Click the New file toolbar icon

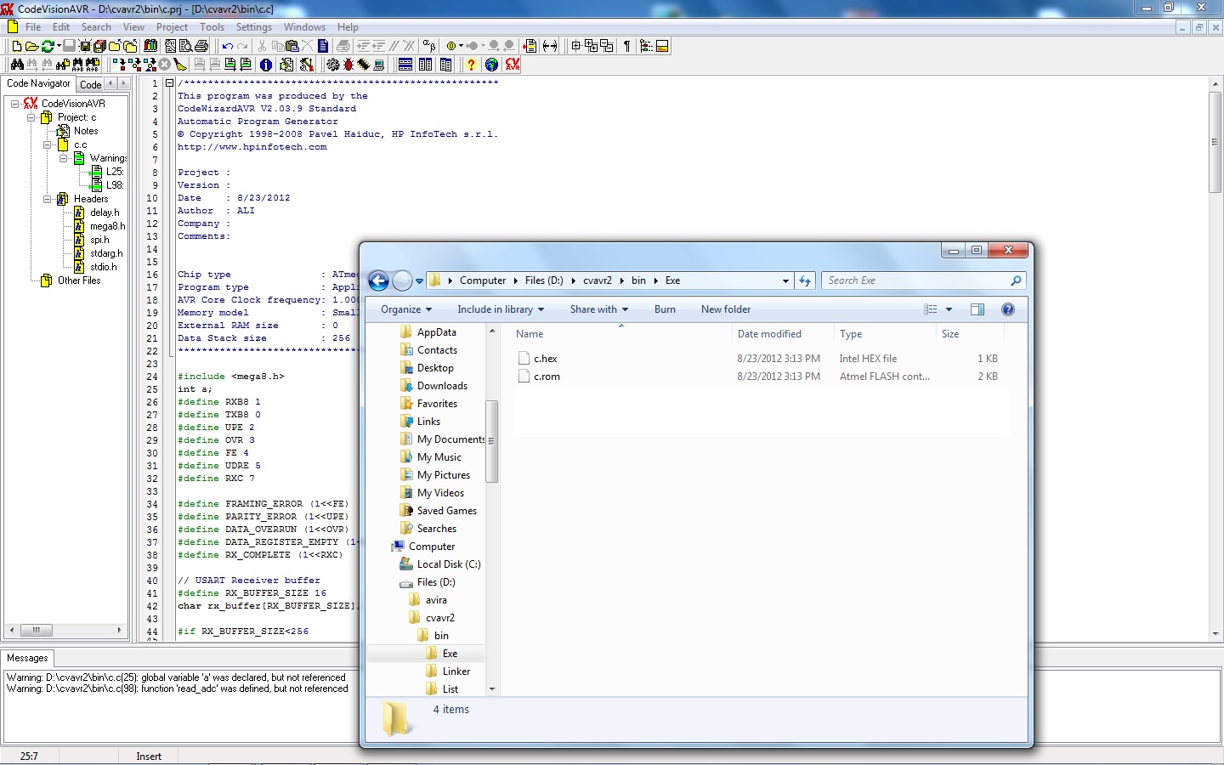[x=17, y=46]
